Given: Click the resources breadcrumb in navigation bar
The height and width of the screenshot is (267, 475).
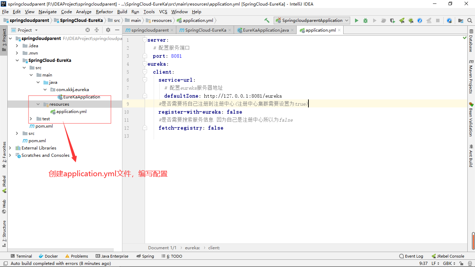Looking at the screenshot, I should click(162, 21).
